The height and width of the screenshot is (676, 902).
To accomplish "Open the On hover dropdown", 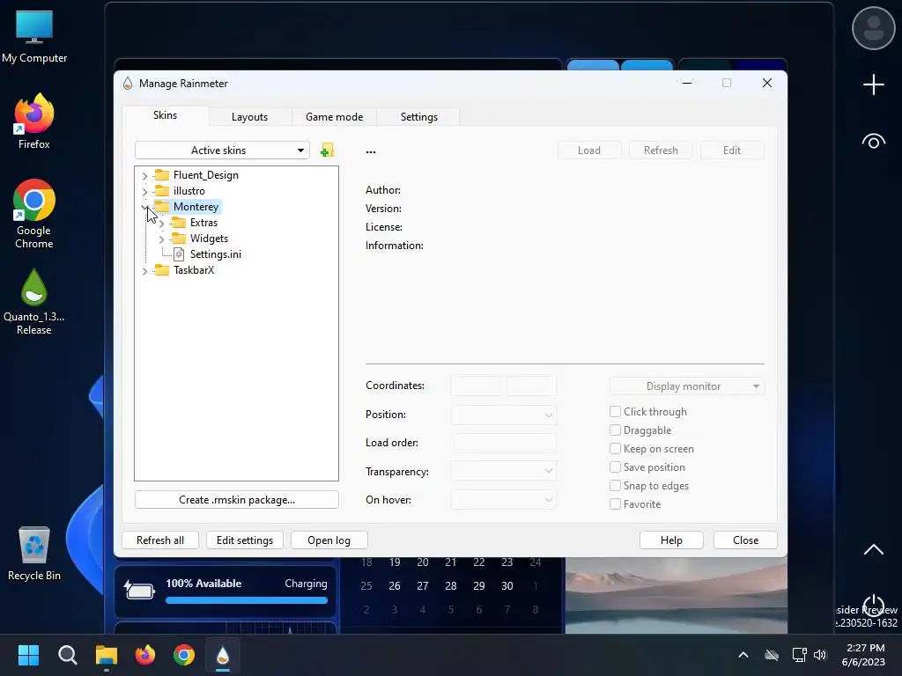I will click(503, 500).
